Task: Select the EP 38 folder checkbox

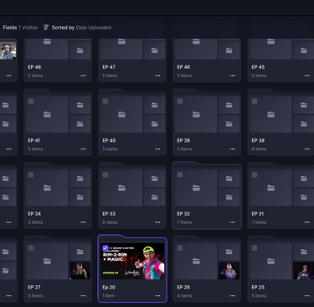Action: pyautogui.click(x=255, y=101)
